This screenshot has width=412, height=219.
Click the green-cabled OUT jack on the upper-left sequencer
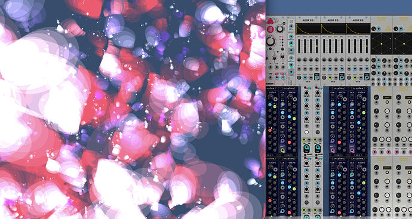tap(282, 150)
